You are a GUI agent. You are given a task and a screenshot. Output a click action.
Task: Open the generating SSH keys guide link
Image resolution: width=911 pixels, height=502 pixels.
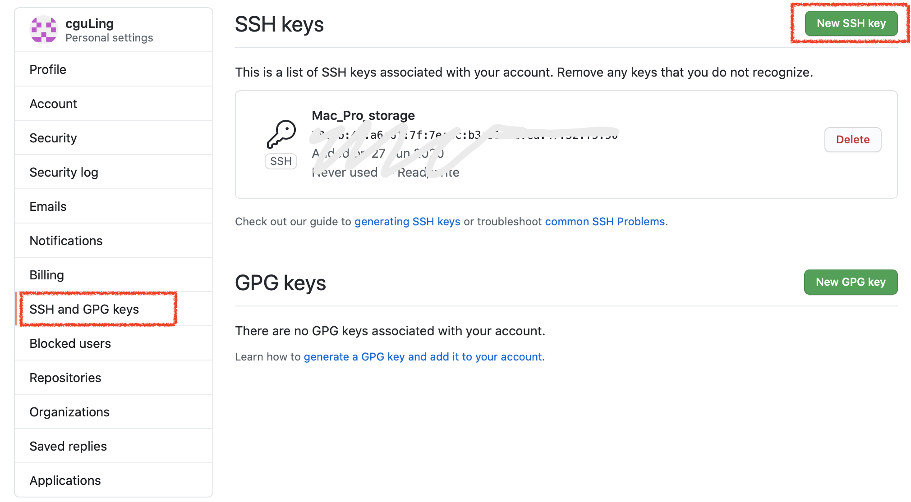[x=407, y=222]
